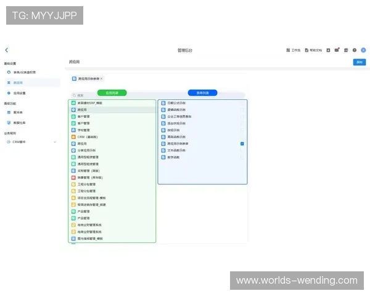Select 跨应用 in the left sidebar
The width and height of the screenshot is (370, 296).
click(32, 83)
